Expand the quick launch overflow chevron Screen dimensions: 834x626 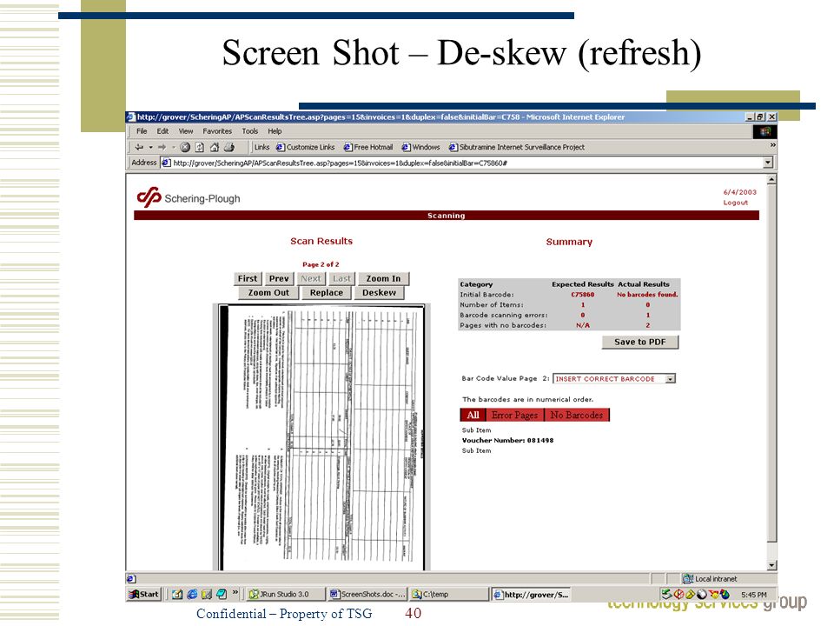tap(235, 592)
